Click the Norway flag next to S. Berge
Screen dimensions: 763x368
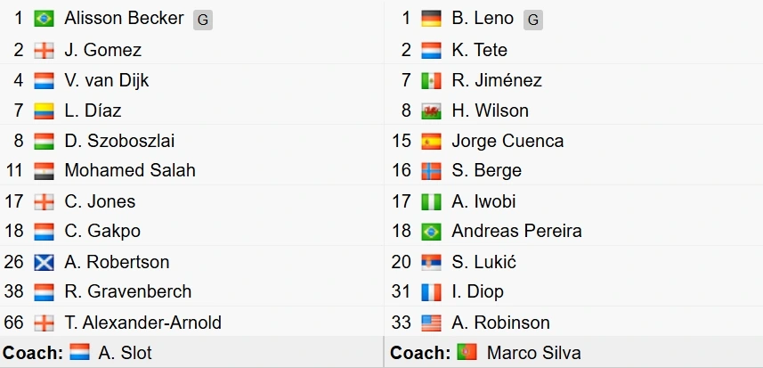click(x=431, y=171)
